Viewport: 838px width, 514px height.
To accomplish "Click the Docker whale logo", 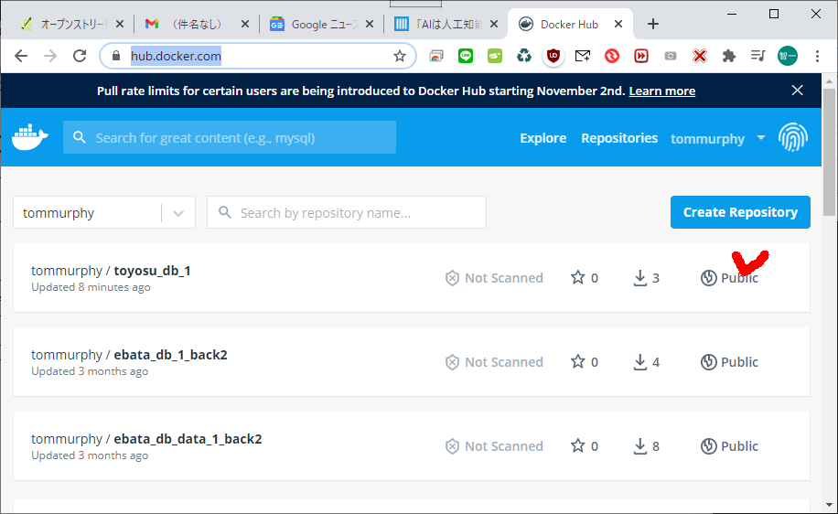I will (30, 137).
